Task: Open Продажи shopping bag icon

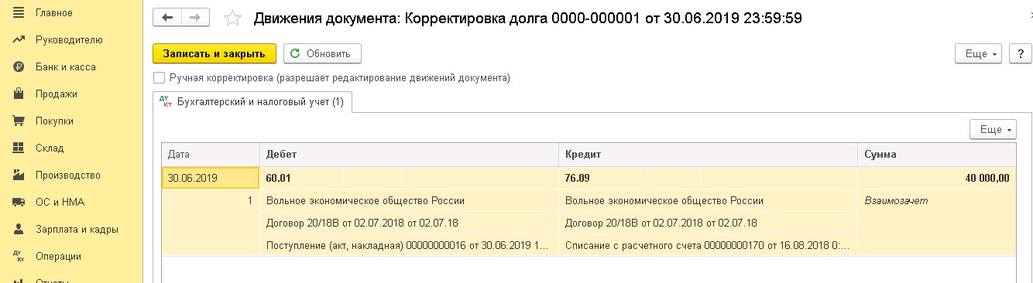Action: [19, 94]
